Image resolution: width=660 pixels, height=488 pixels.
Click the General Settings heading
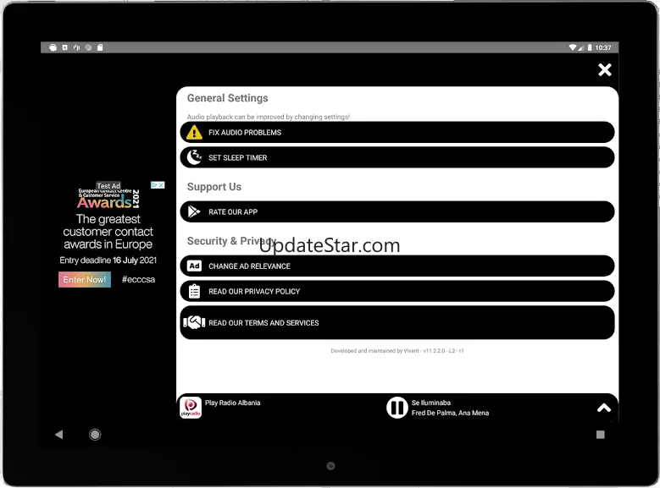[x=228, y=98]
